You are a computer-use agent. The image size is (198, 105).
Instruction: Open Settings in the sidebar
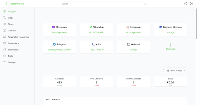12,62
